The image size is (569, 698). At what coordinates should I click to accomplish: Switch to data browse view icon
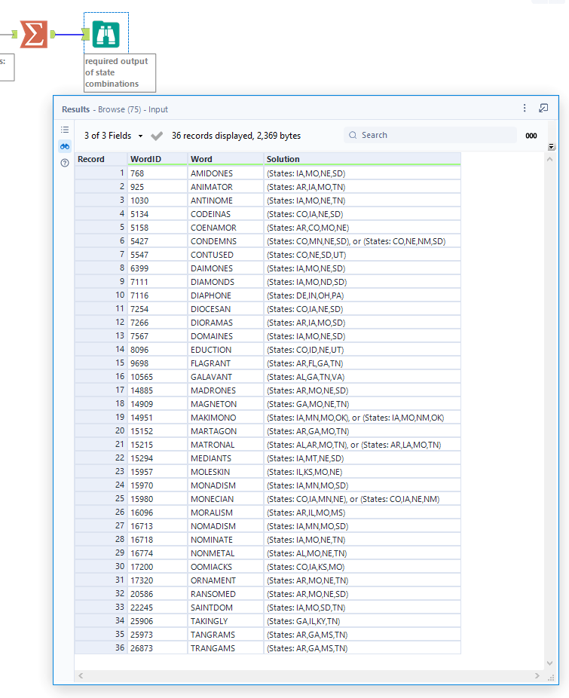65,146
